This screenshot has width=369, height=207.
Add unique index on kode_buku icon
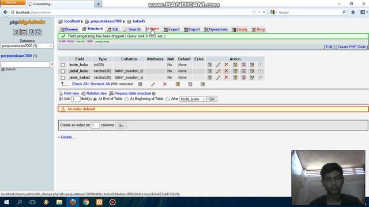click(x=243, y=64)
